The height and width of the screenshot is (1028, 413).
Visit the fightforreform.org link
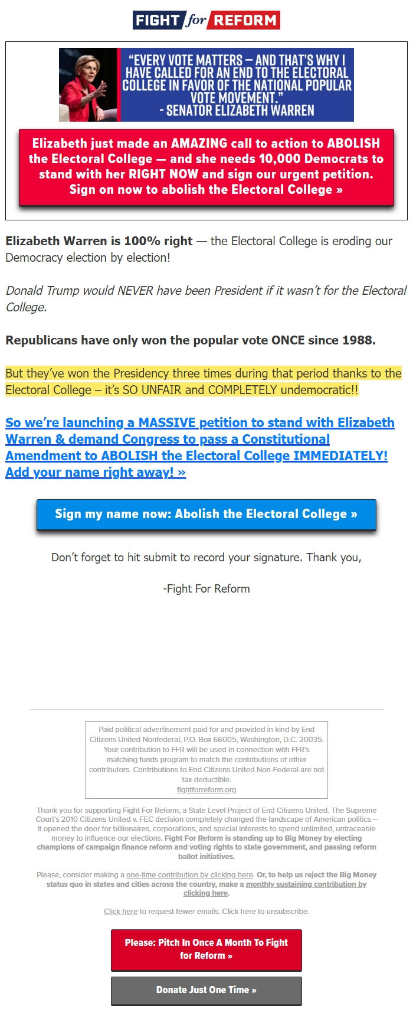(205, 789)
